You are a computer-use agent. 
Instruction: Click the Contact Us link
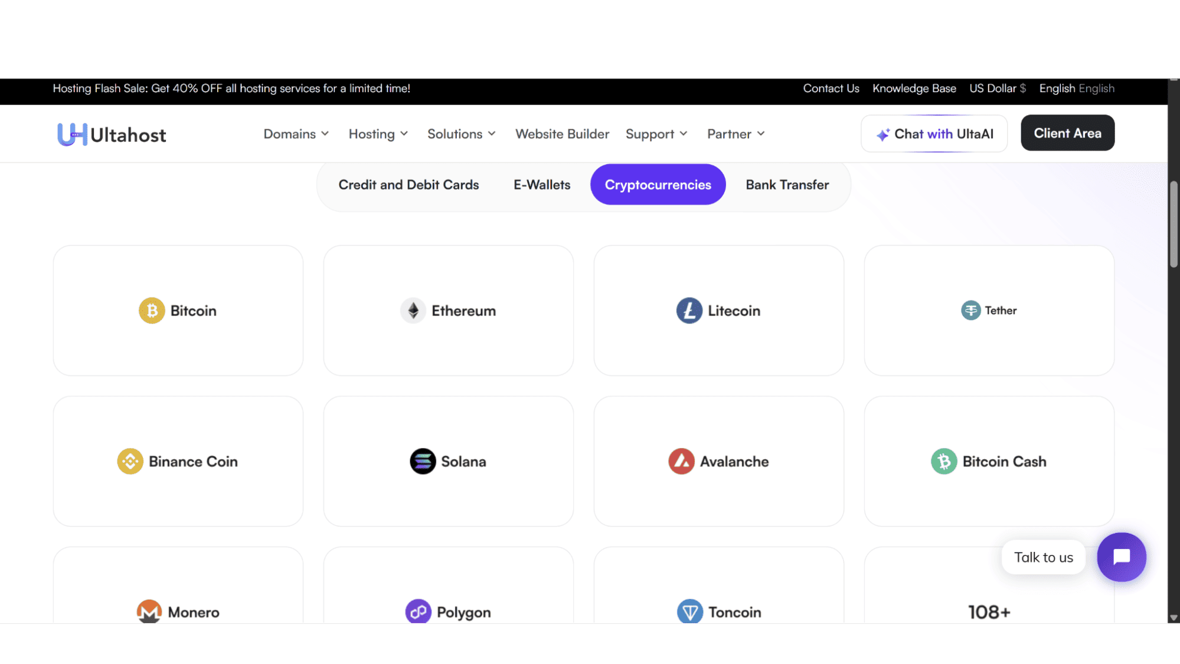tap(831, 89)
